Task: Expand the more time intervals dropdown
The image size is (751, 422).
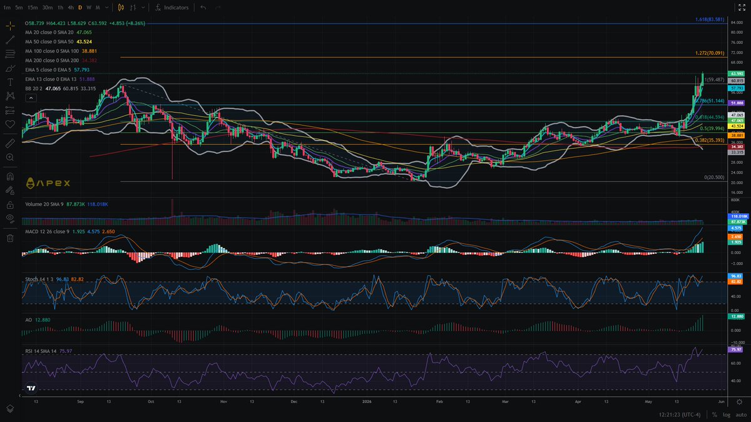Action: click(x=108, y=8)
